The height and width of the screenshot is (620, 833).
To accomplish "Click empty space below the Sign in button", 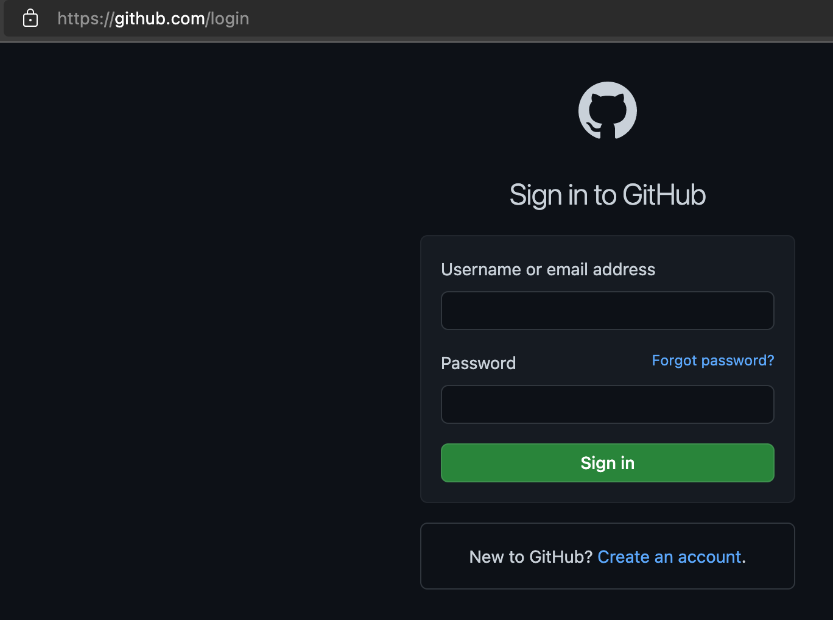I will click(x=607, y=492).
